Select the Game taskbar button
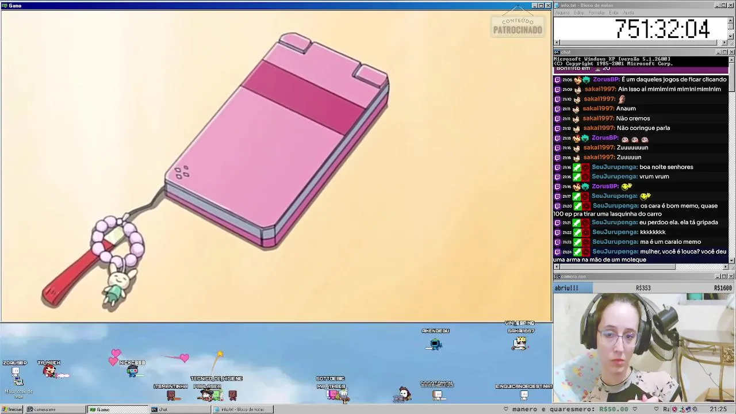Screen dimensions: 736x414 tap(117, 409)
